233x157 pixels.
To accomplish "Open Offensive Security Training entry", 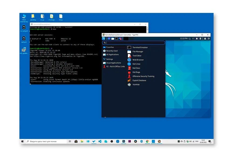I will click(x=146, y=76).
